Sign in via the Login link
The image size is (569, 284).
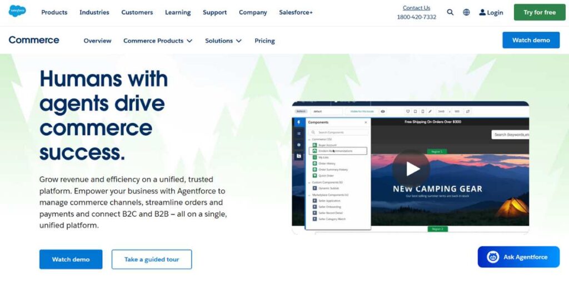click(x=491, y=13)
